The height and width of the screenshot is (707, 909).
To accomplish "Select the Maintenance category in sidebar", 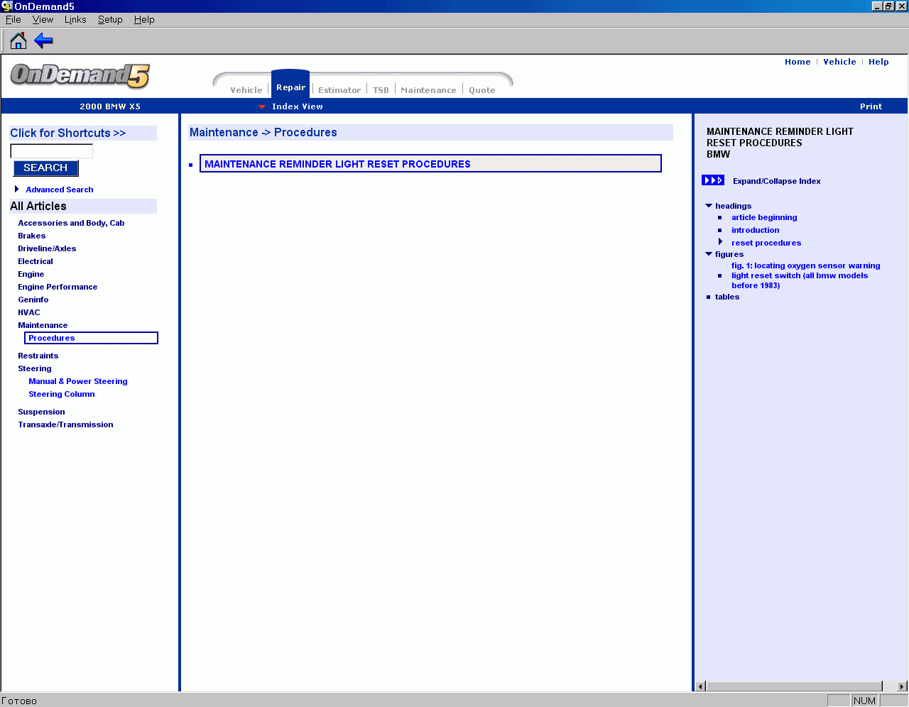I will click(x=43, y=325).
